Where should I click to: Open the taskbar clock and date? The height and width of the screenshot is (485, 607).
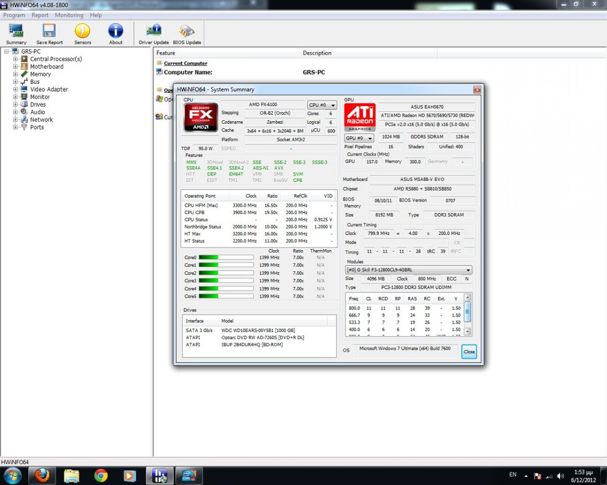click(585, 475)
